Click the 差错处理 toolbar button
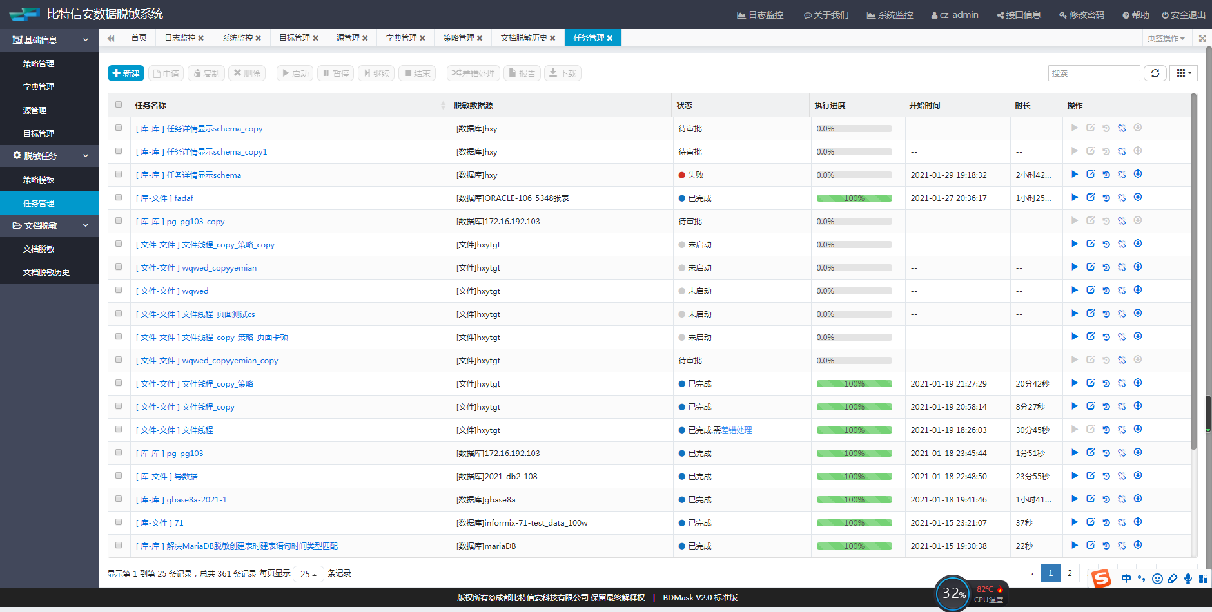This screenshot has height=612, width=1212. tap(473, 73)
